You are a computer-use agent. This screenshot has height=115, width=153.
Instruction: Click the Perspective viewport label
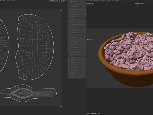point(91,3)
